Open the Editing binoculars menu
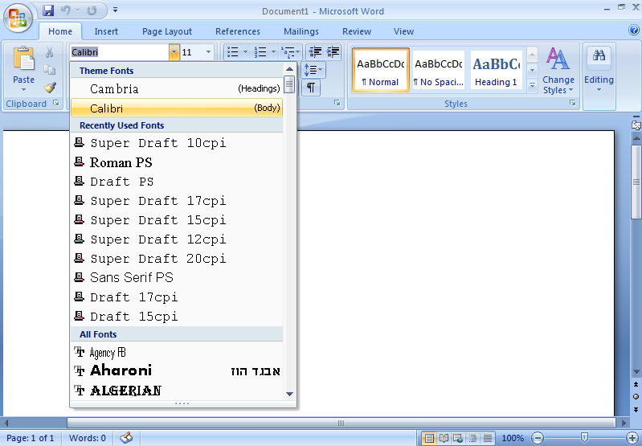The width and height of the screenshot is (642, 446). click(x=599, y=70)
